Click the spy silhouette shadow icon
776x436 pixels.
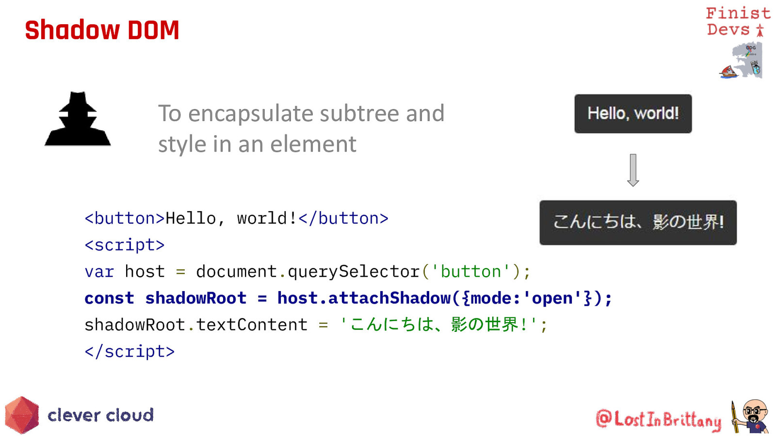78,119
